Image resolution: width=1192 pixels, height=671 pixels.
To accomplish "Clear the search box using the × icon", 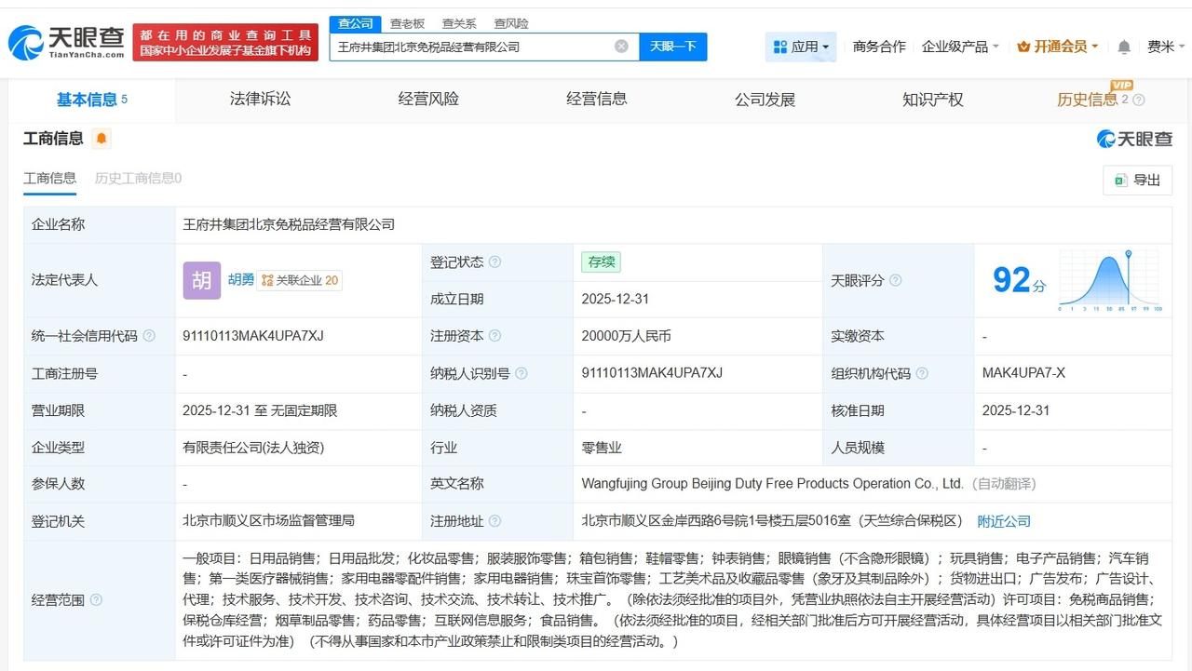I will click(620, 46).
